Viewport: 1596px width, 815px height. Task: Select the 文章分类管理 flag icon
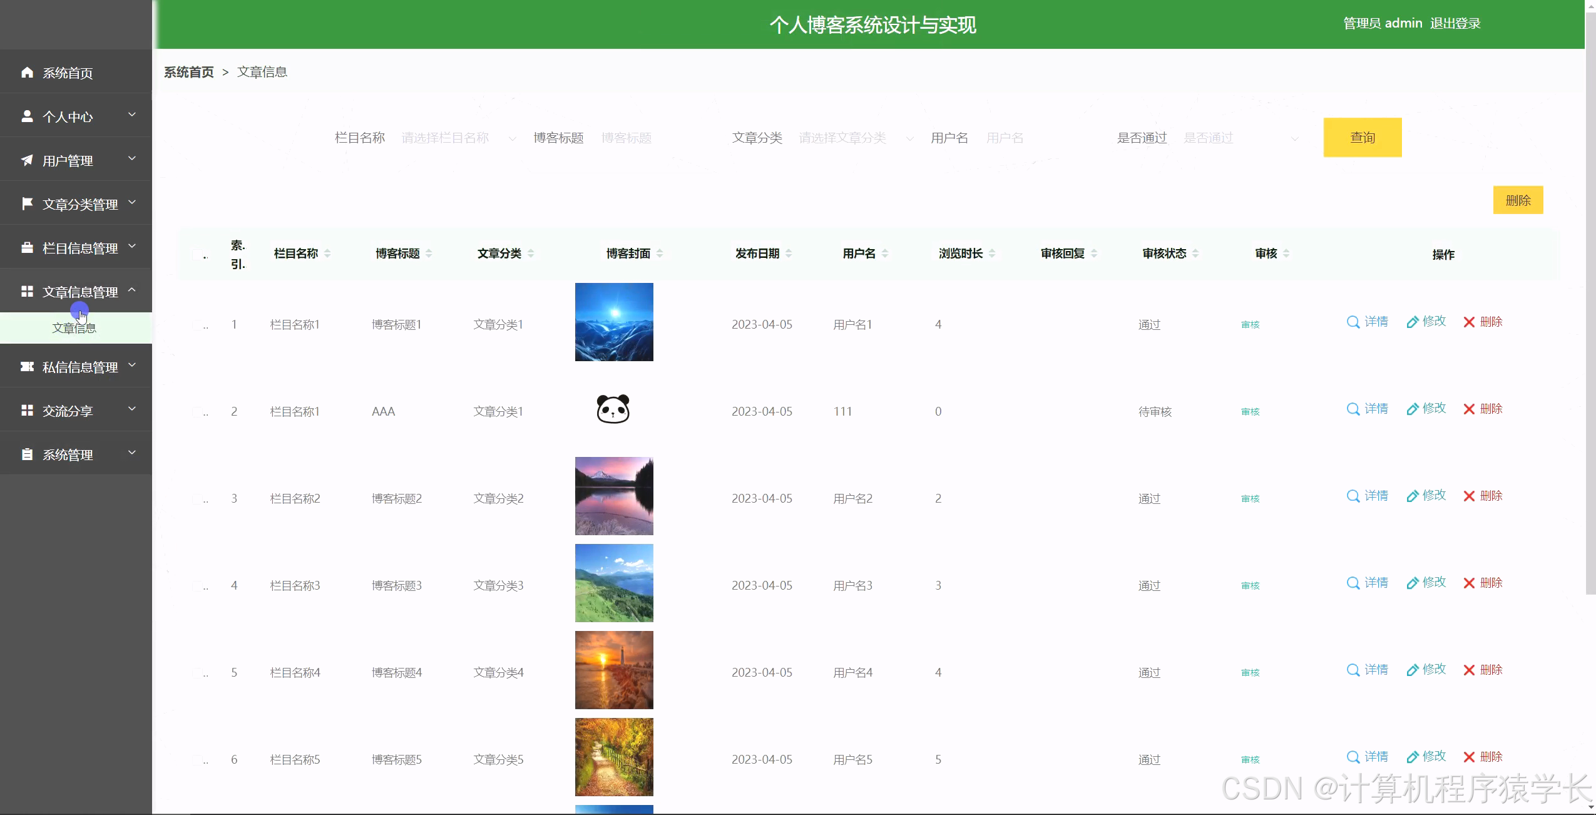[x=28, y=203]
